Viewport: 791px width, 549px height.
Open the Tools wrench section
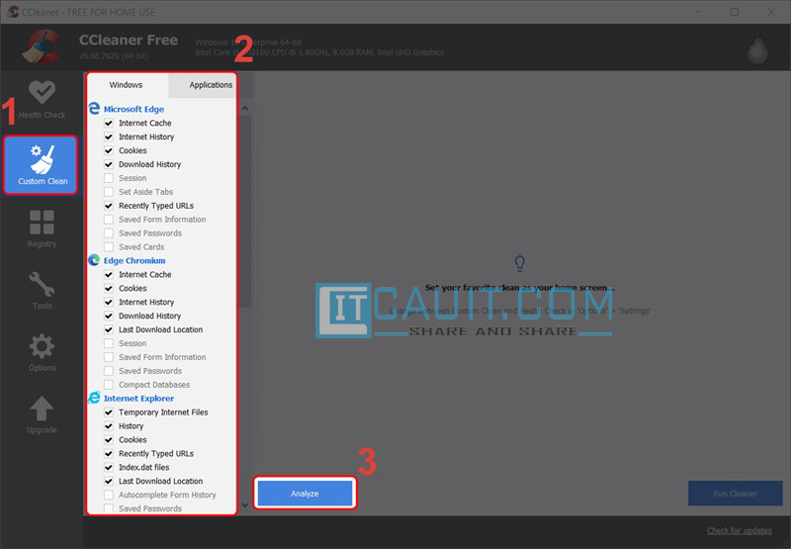tap(42, 291)
